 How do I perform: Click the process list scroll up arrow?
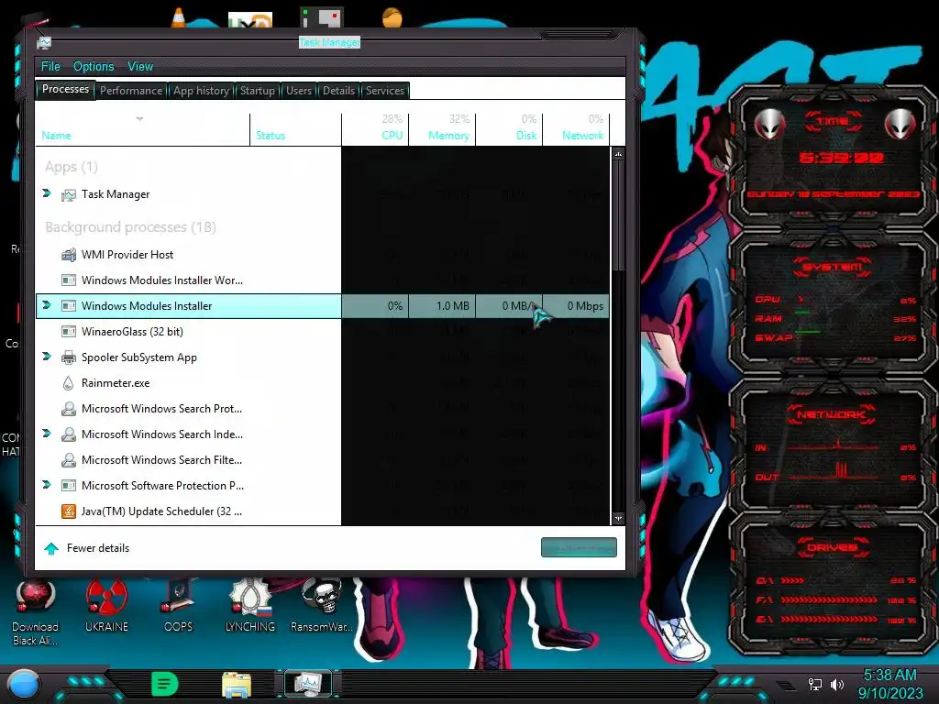pyautogui.click(x=618, y=154)
